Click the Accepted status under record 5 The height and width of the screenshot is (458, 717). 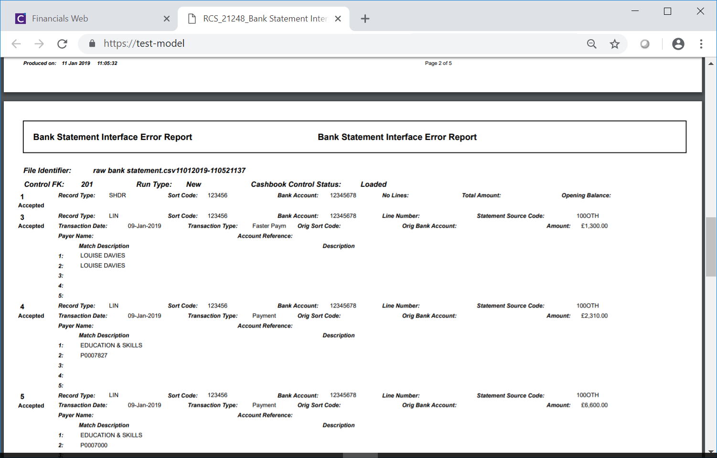pyautogui.click(x=31, y=405)
